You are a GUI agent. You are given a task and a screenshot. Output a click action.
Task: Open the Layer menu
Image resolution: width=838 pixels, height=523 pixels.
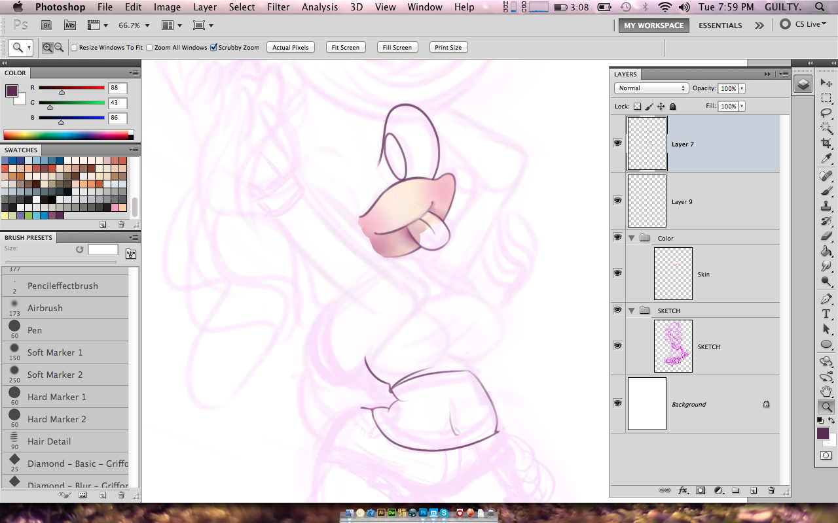click(205, 7)
